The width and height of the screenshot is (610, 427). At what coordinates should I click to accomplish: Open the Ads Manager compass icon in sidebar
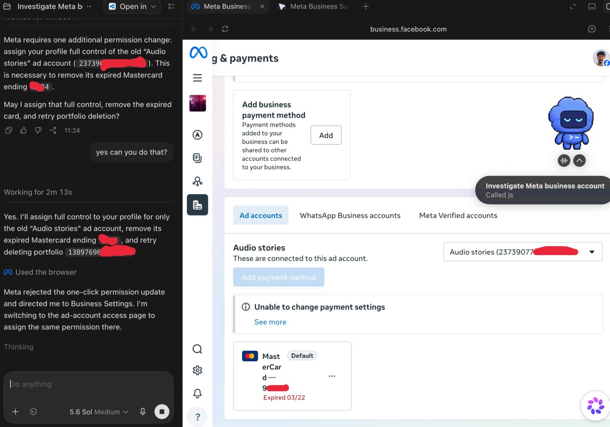197,135
